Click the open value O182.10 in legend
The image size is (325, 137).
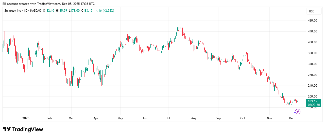click(48, 11)
